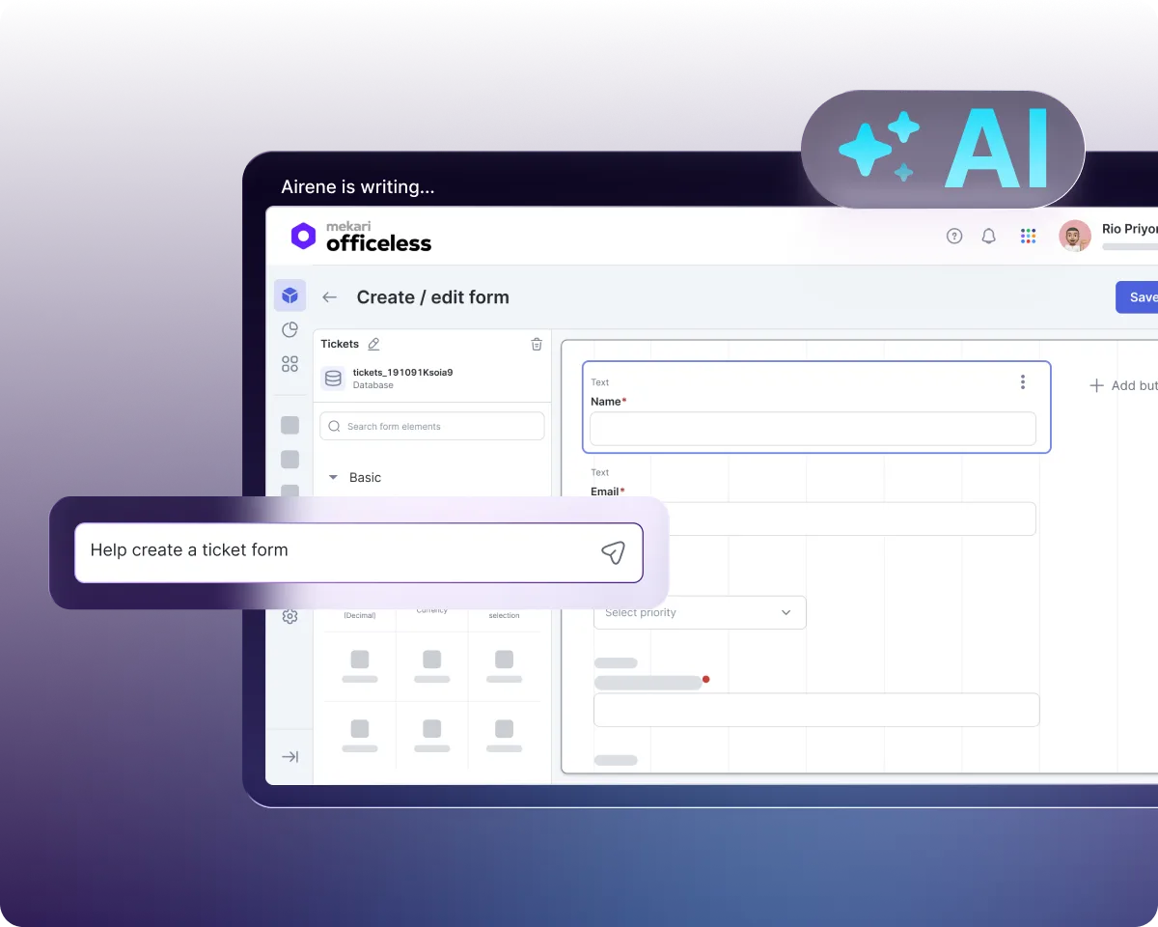
Task: Open the apps grid sidebar icon
Action: (289, 364)
